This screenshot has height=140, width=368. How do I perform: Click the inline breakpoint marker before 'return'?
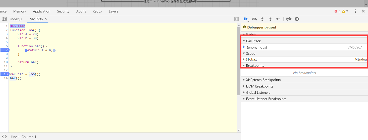26,50
